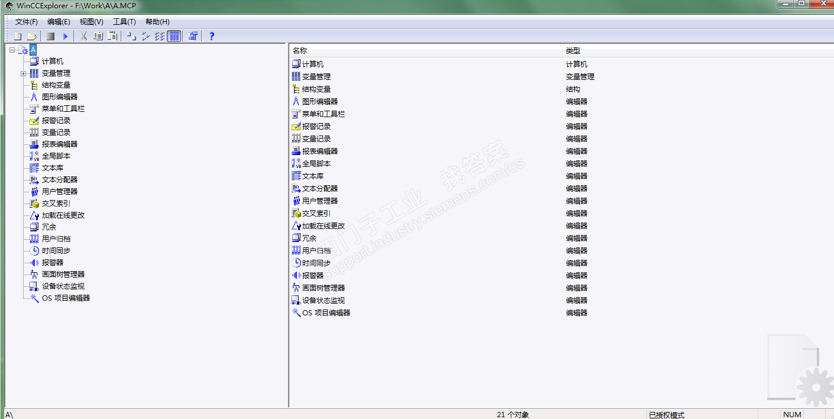The image size is (834, 419).
Task: Select 报表编辑器 icon in the project tree
Action: point(34,144)
